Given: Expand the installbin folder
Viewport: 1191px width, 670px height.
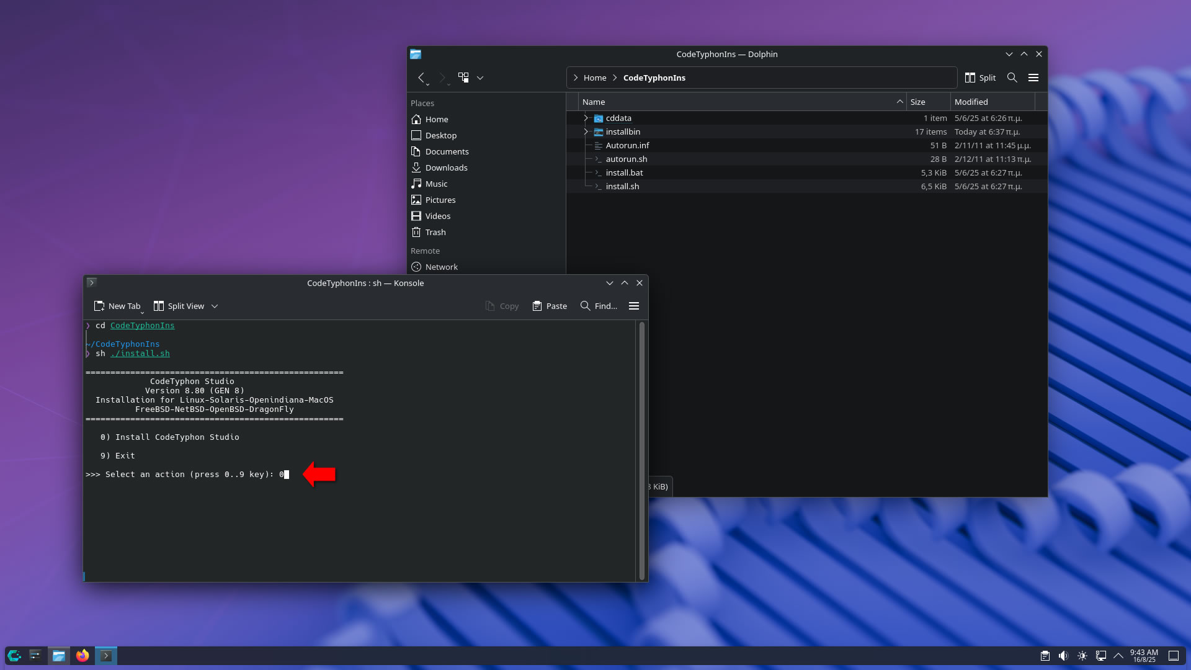Looking at the screenshot, I should point(586,132).
